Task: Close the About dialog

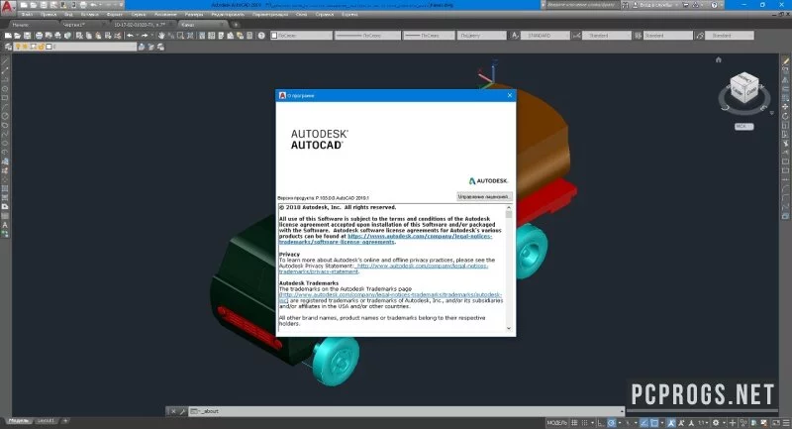Action: tap(509, 95)
